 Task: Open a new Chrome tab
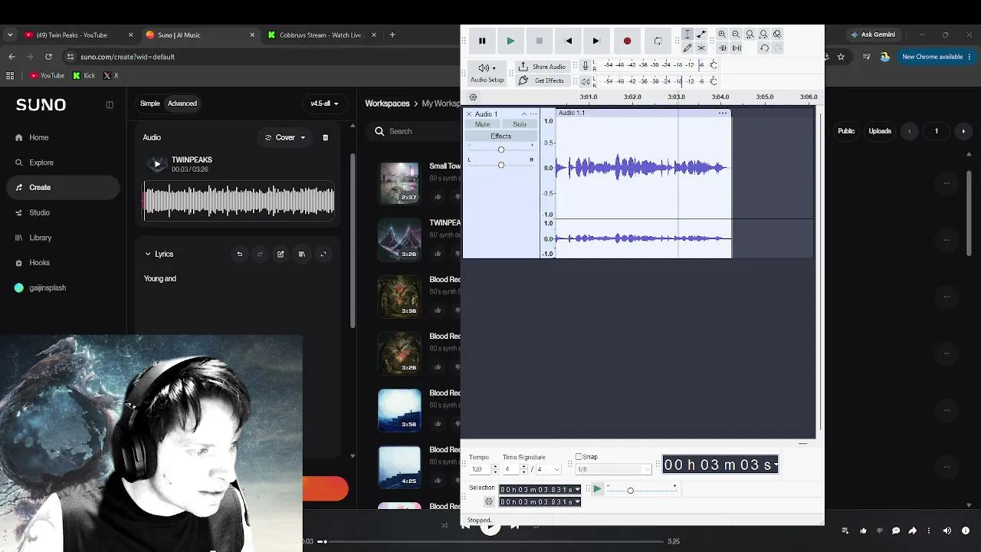coord(392,34)
